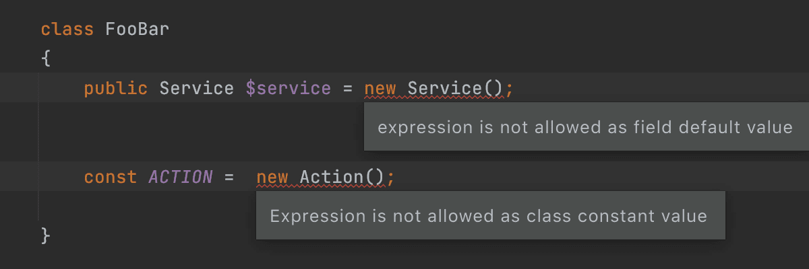Select the FooBar class name
Image resolution: width=809 pixels, height=269 pixels.
(138, 30)
